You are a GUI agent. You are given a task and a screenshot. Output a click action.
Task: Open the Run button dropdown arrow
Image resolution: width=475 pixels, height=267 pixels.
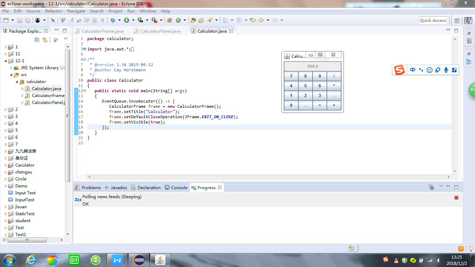click(133, 20)
